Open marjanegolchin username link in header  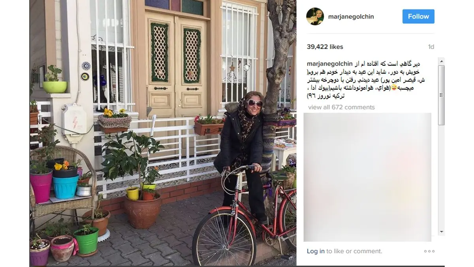tap(351, 17)
